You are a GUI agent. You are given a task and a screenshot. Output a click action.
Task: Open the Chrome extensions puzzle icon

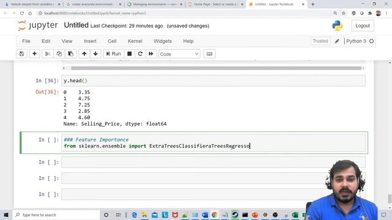point(370,13)
